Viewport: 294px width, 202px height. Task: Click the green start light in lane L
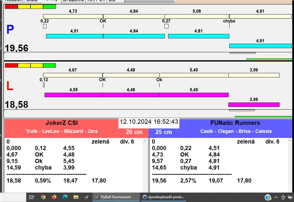coord(49,65)
